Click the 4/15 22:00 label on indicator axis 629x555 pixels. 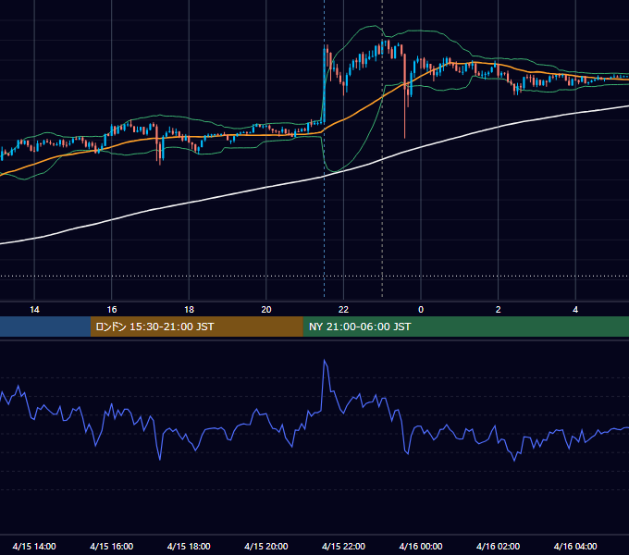pos(343,546)
